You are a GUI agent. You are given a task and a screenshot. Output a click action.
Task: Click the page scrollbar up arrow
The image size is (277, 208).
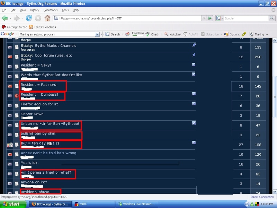pyautogui.click(x=275, y=40)
